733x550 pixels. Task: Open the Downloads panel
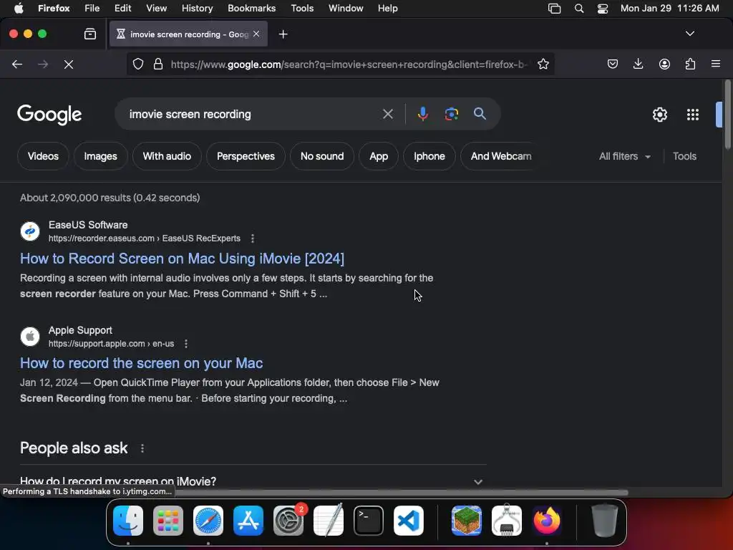point(638,64)
